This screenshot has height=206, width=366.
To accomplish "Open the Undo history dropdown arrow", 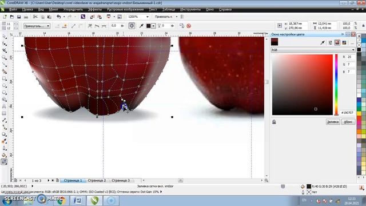I will coord(63,17).
